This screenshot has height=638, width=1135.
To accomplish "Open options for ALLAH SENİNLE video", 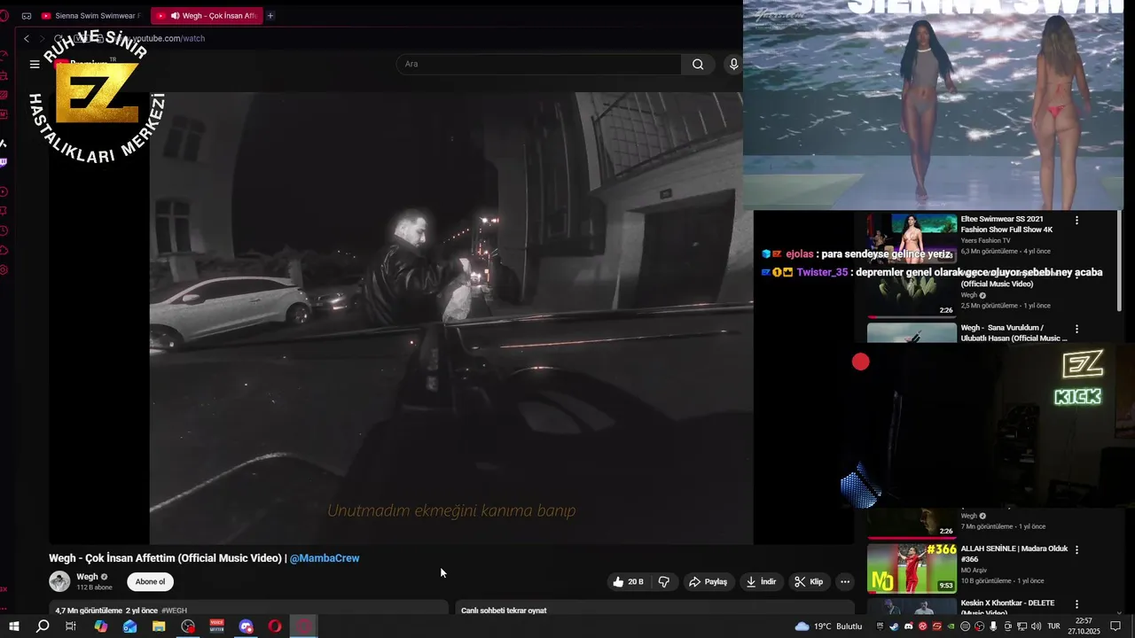I will coord(1077,549).
